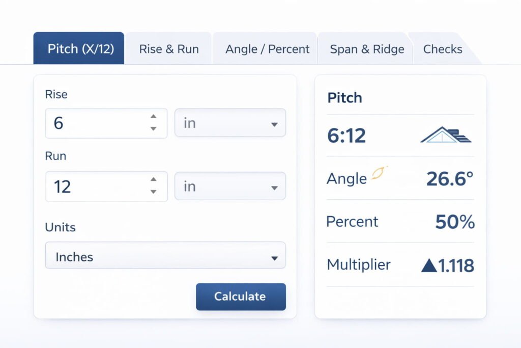Open the Span & Ridge tab
This screenshot has width=521, height=348.
tap(367, 48)
